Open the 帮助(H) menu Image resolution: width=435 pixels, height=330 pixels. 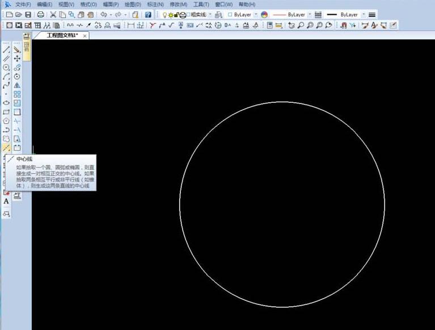247,5
